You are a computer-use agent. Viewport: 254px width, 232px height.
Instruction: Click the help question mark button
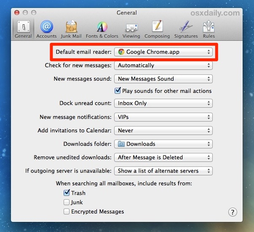click(233, 212)
